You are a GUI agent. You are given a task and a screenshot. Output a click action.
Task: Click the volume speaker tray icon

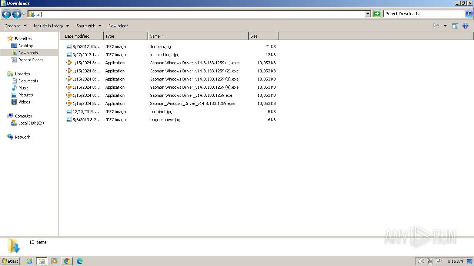tap(421, 261)
